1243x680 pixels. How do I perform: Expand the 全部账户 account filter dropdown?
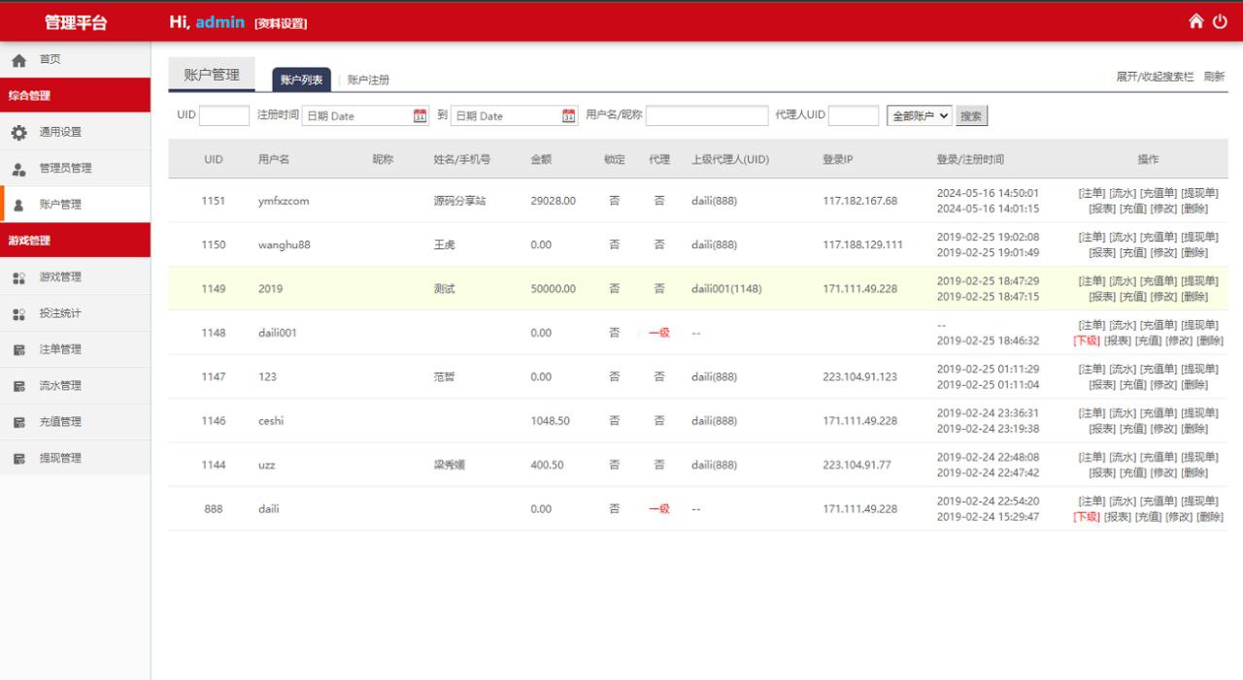click(x=919, y=115)
